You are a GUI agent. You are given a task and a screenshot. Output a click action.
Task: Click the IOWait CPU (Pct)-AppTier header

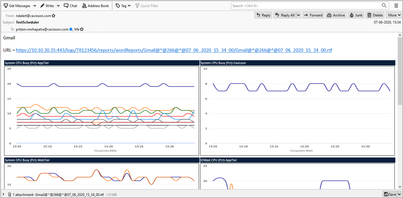(x=298, y=160)
